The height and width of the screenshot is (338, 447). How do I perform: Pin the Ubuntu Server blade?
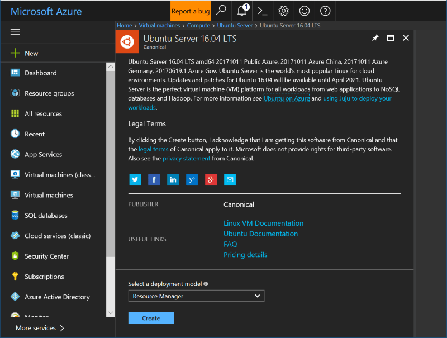tap(375, 38)
